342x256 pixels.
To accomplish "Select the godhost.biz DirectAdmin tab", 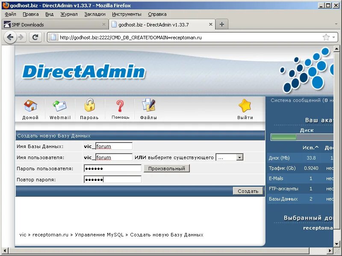I will click(162, 24).
